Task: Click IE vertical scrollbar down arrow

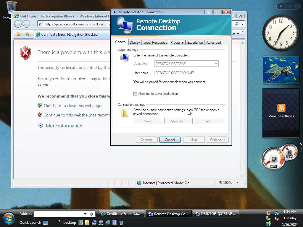Action: [x=242, y=176]
